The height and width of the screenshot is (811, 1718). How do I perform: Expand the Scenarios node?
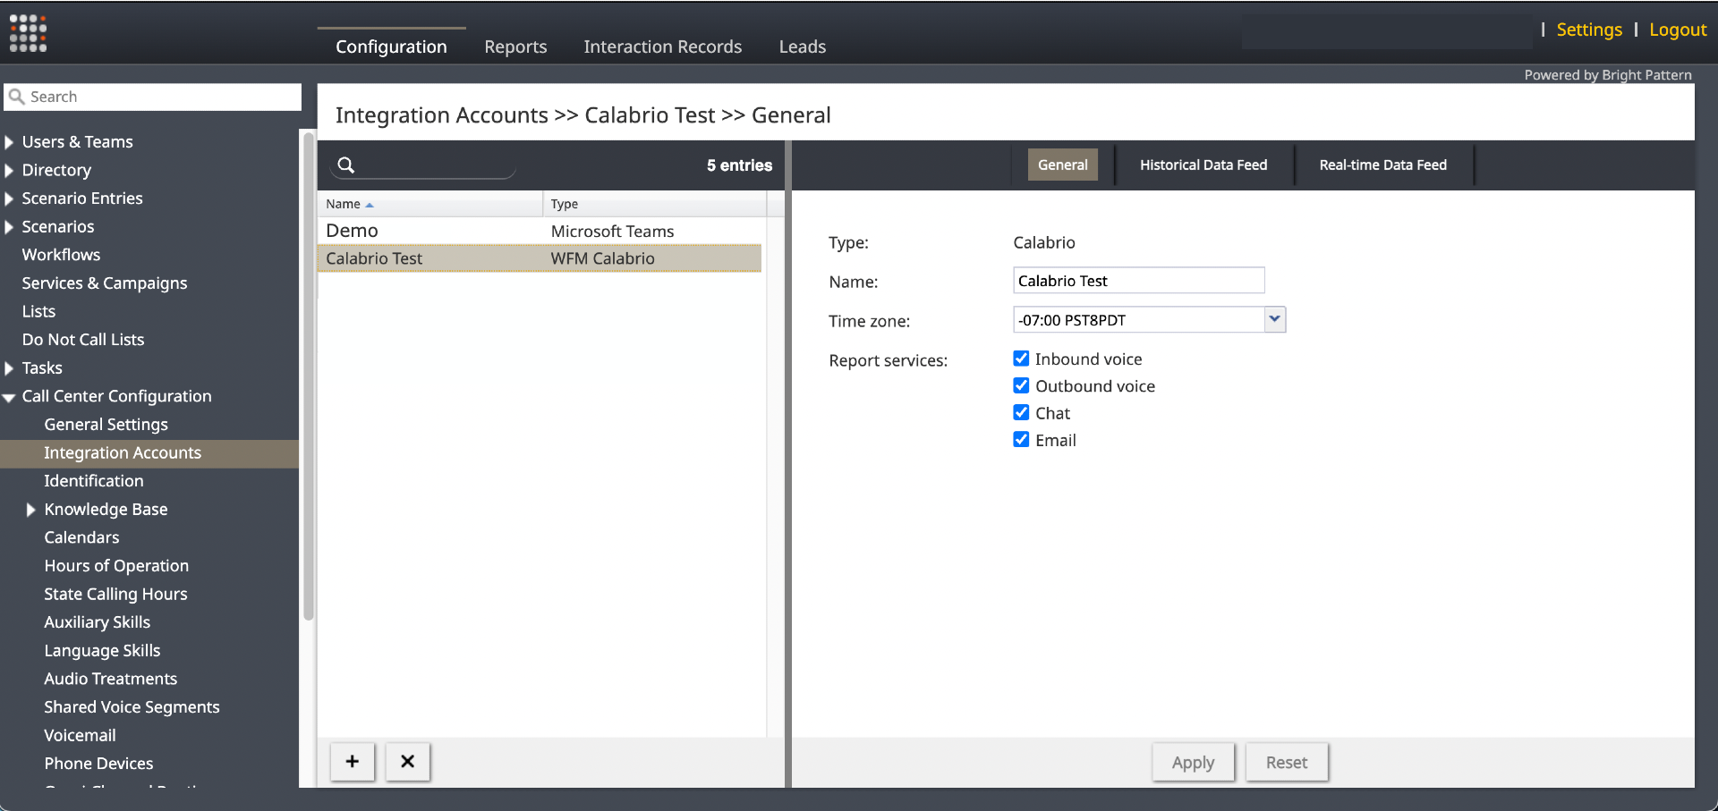pos(9,227)
